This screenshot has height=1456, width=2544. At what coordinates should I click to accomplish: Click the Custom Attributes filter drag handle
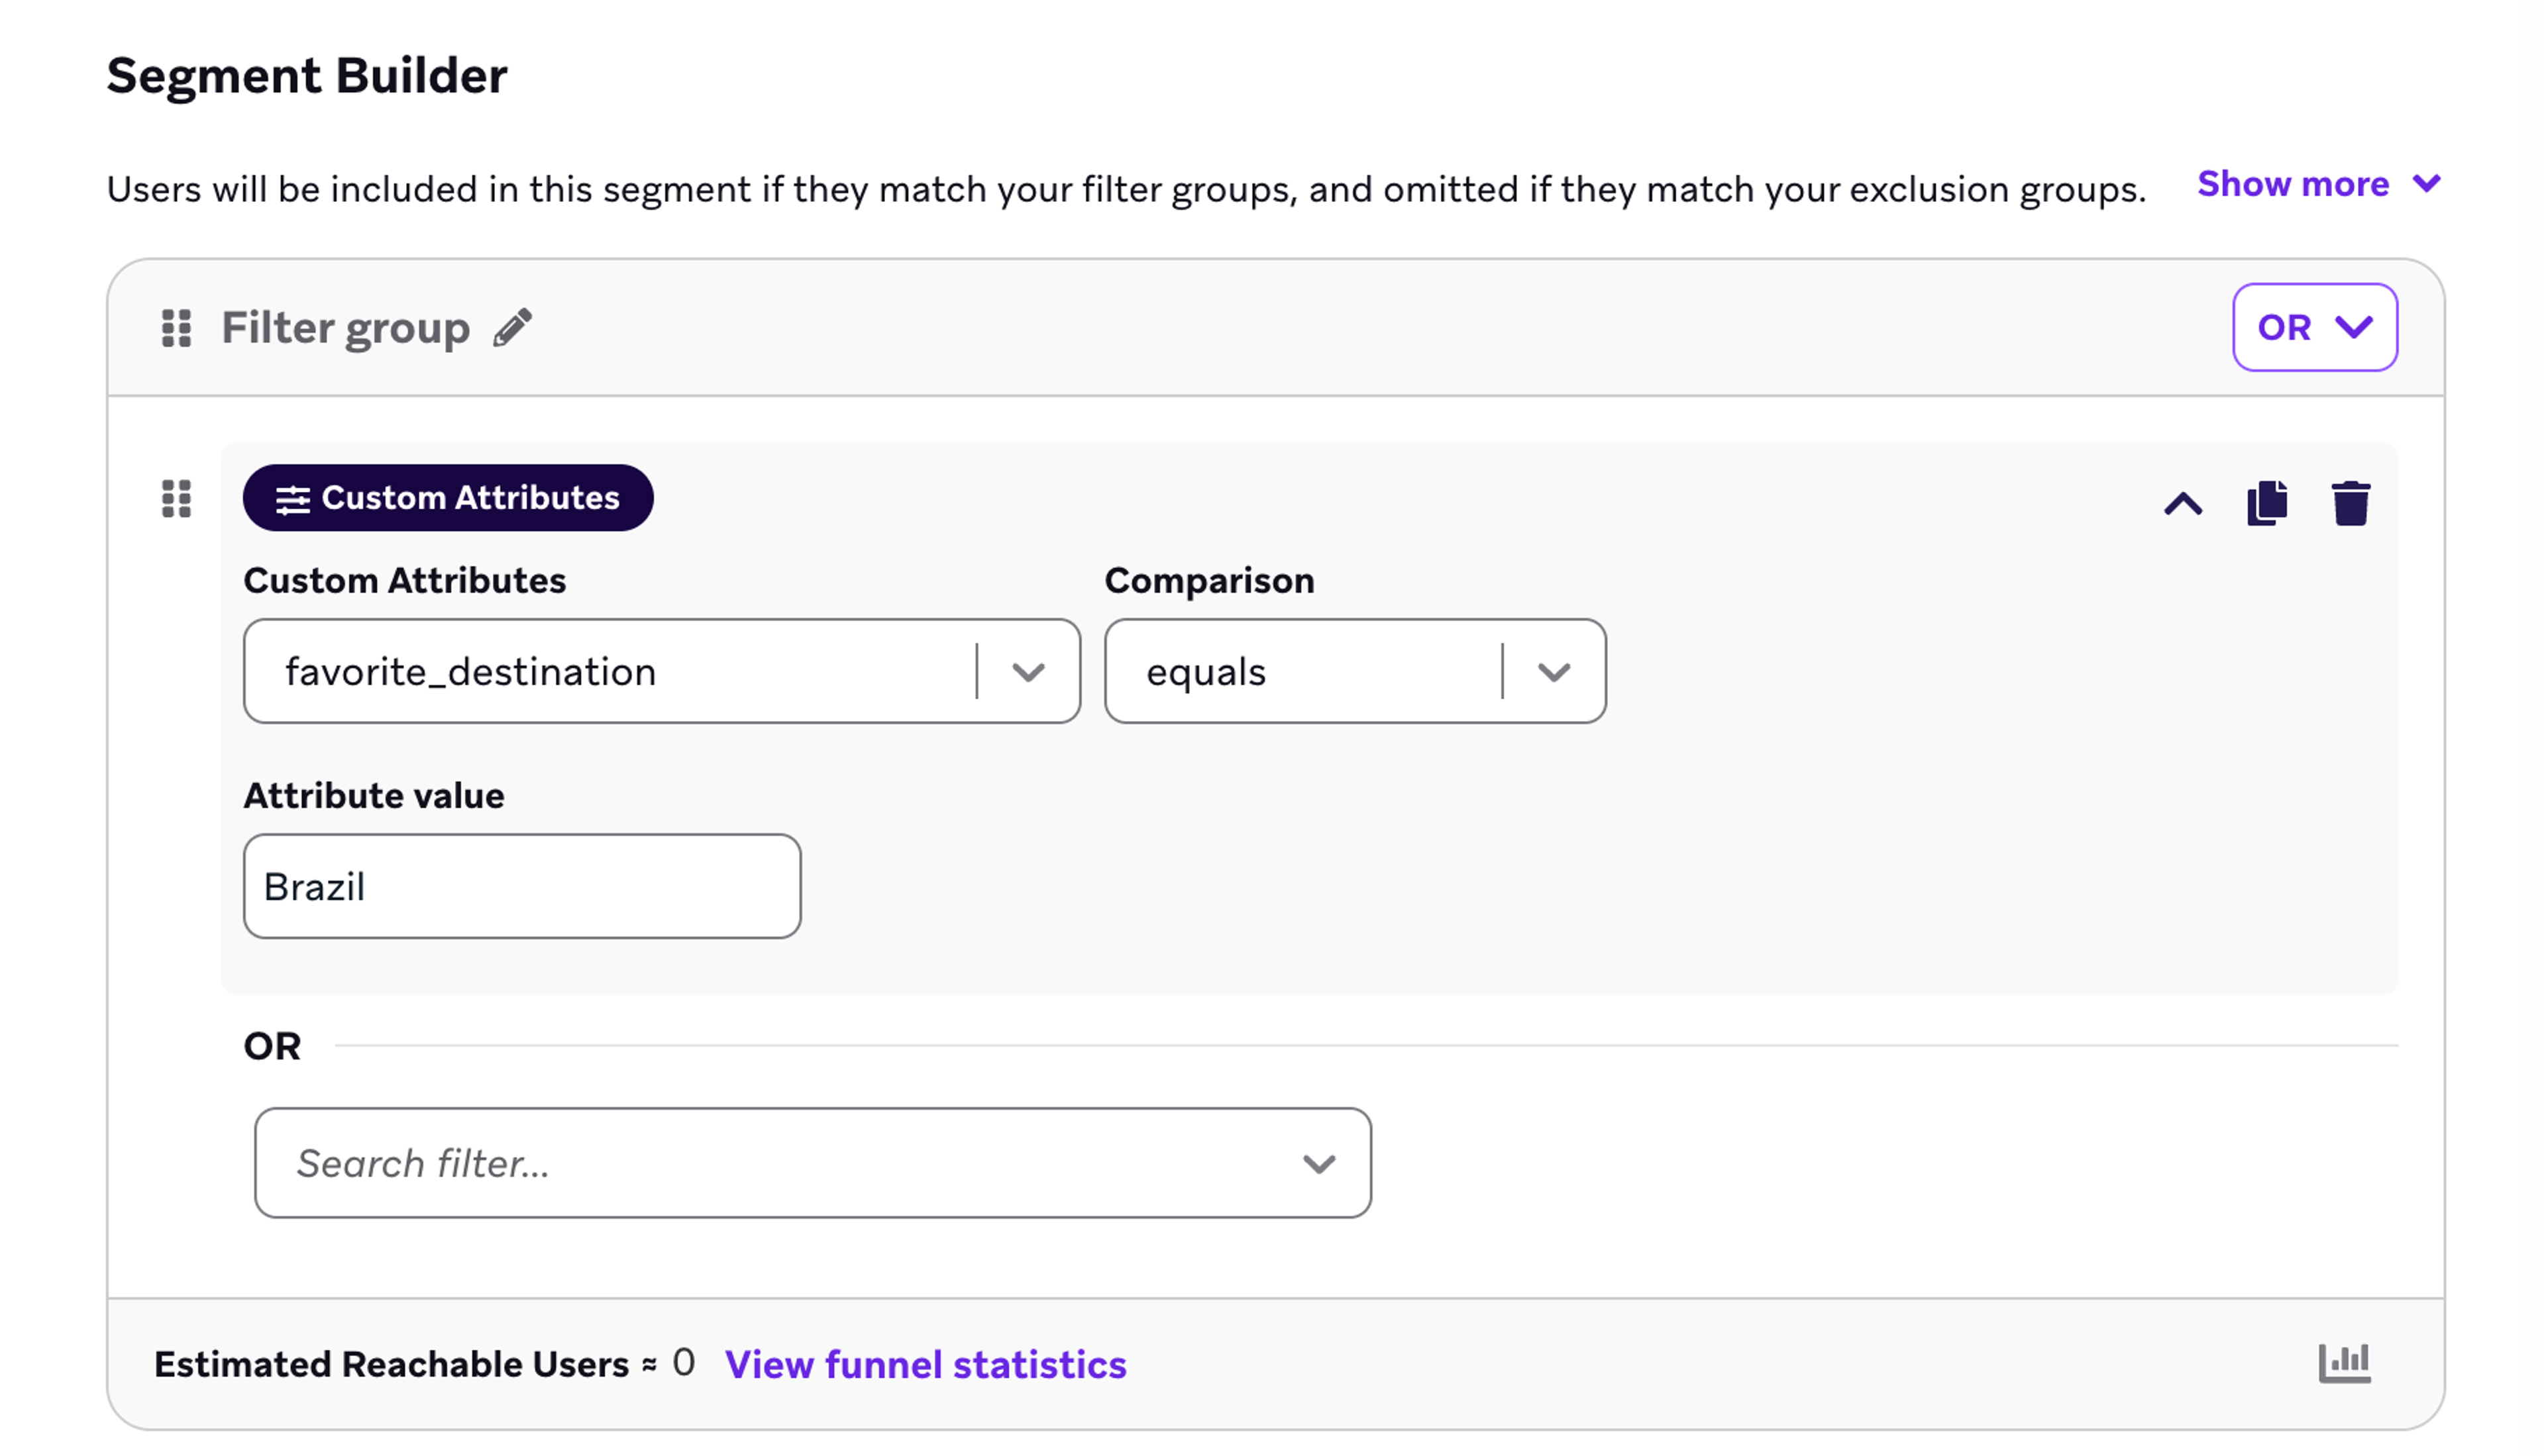(x=176, y=498)
